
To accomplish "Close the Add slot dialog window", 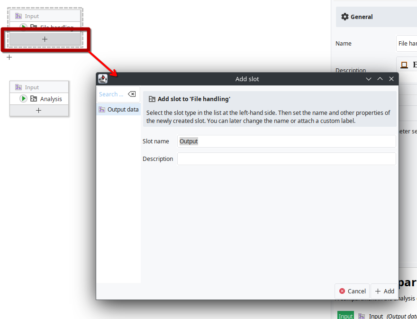I will [x=391, y=79].
